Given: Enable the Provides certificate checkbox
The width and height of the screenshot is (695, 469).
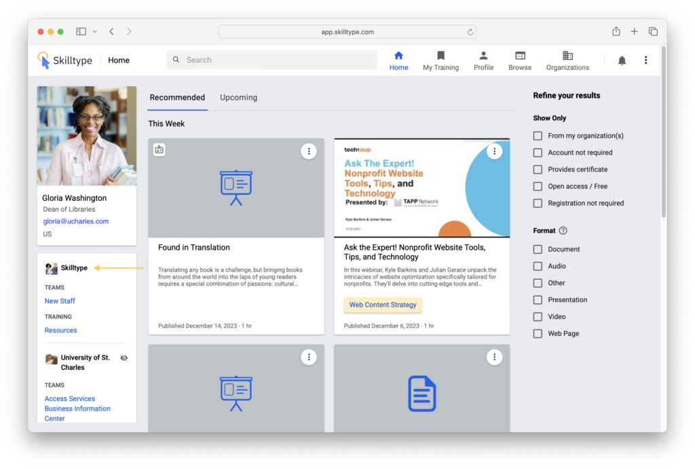Looking at the screenshot, I should pyautogui.click(x=538, y=170).
